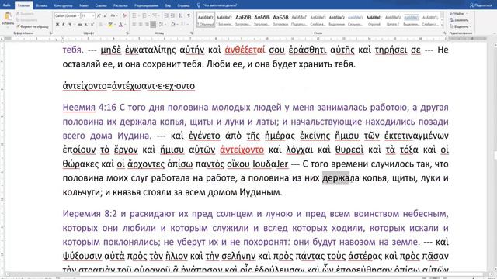Open the Шрифт font dialog launcher

[127, 33]
